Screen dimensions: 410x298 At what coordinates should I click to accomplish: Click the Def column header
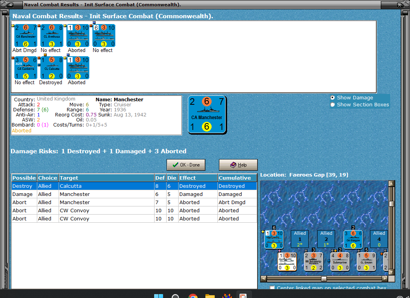pos(160,178)
